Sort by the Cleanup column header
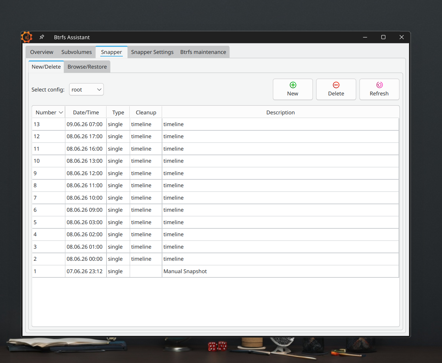 (146, 112)
